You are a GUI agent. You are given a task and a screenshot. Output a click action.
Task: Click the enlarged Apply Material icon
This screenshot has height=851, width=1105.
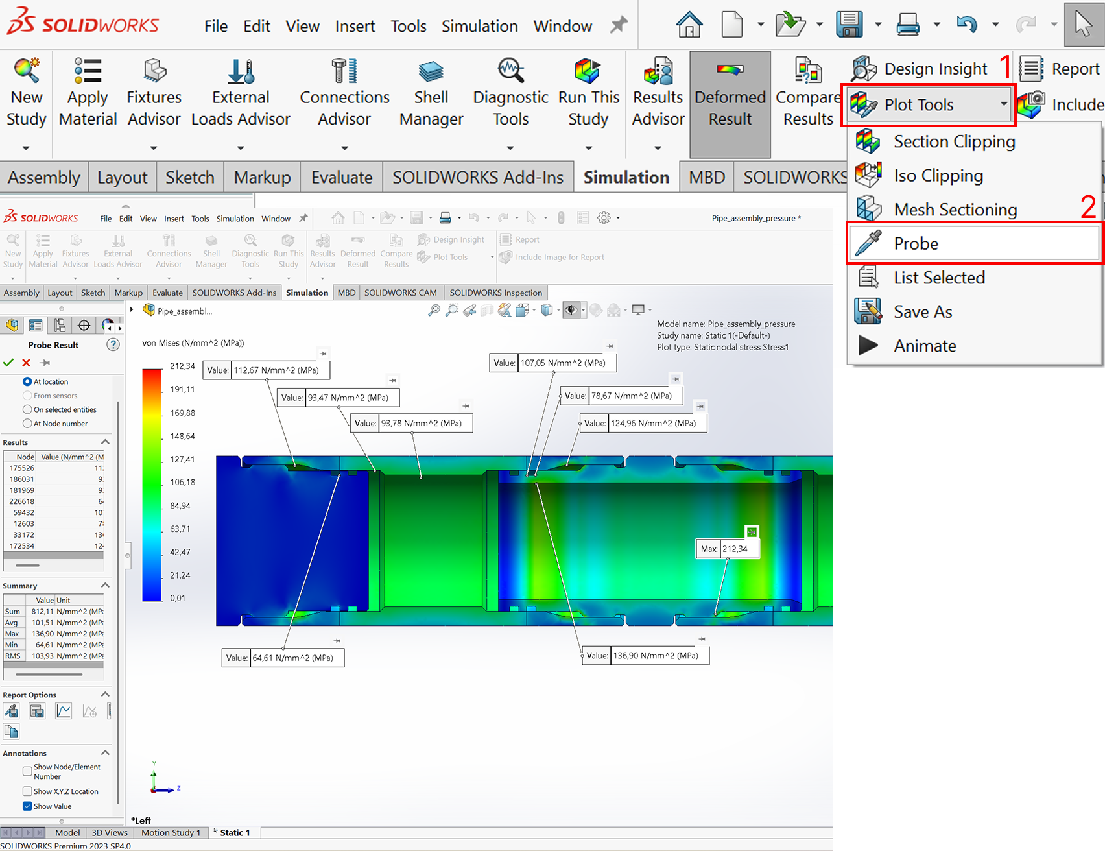click(x=88, y=71)
